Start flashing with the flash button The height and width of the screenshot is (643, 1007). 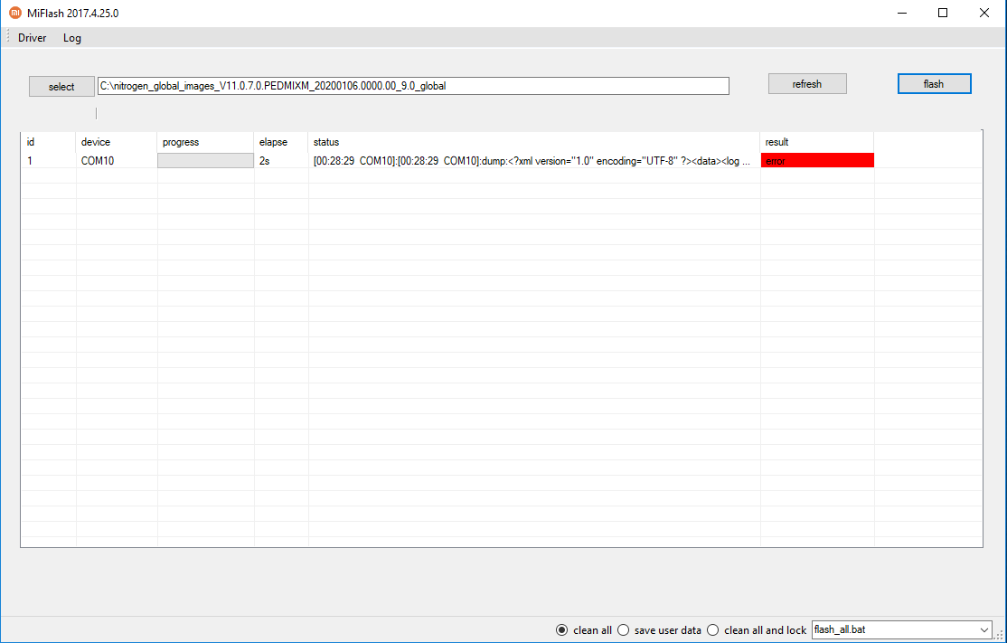935,84
